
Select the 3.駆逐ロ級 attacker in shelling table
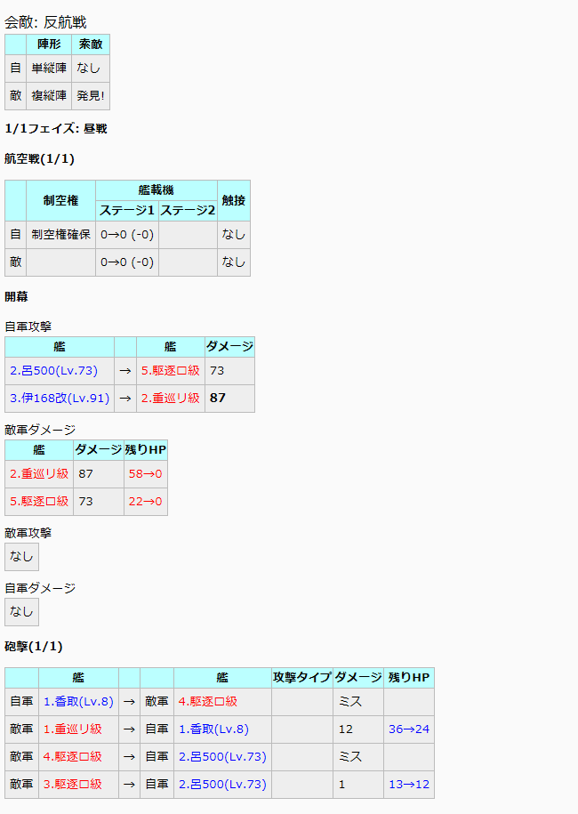coord(72,785)
